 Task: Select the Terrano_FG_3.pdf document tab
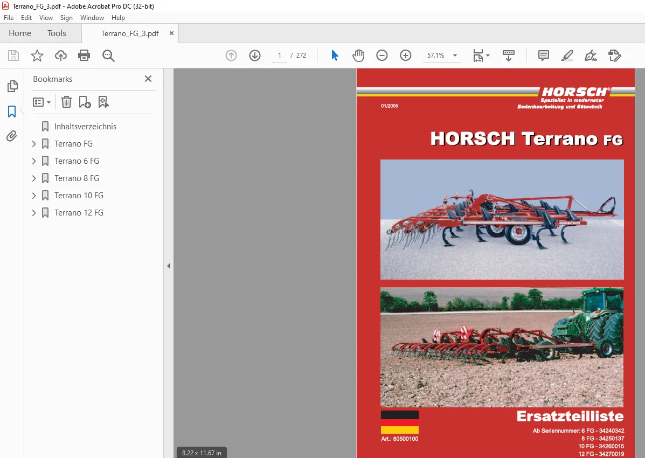[129, 33]
